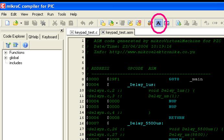Select the Functions tree item
This screenshot has height=140, width=224.
(17, 52)
